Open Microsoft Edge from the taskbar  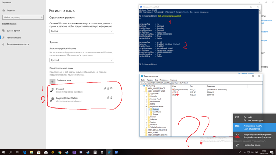click(x=24, y=152)
